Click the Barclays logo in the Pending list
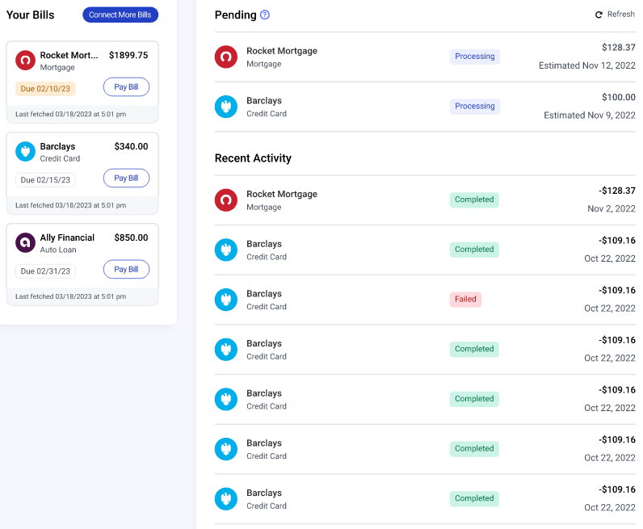The image size is (643, 529). coord(226,107)
